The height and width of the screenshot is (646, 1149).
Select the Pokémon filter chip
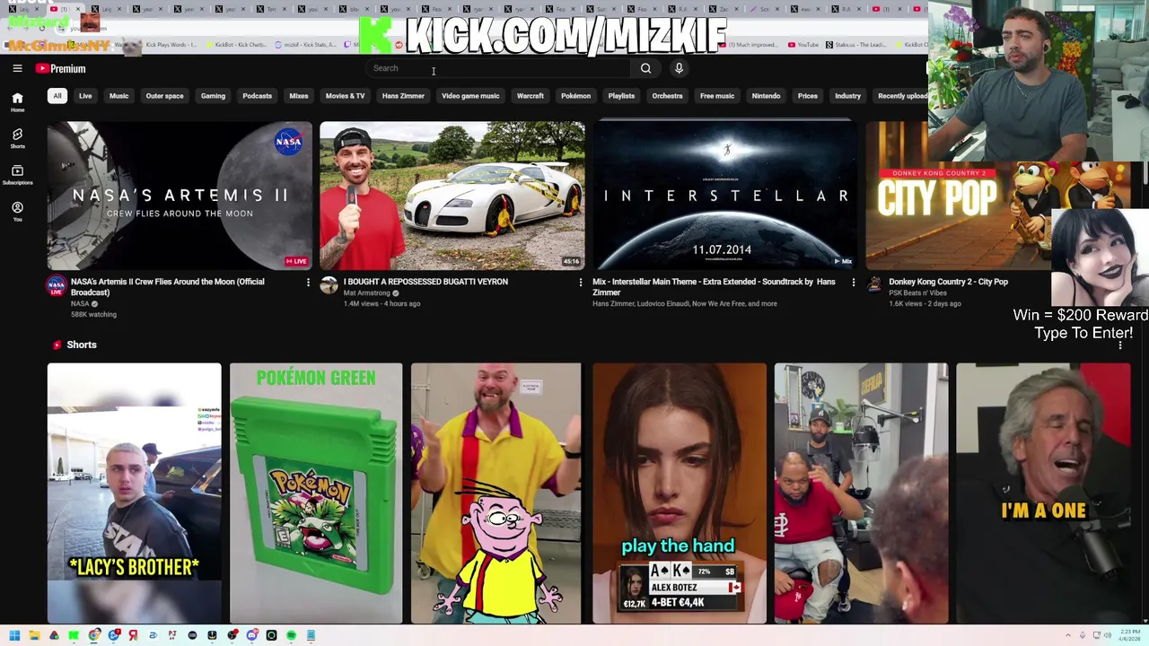(x=575, y=96)
